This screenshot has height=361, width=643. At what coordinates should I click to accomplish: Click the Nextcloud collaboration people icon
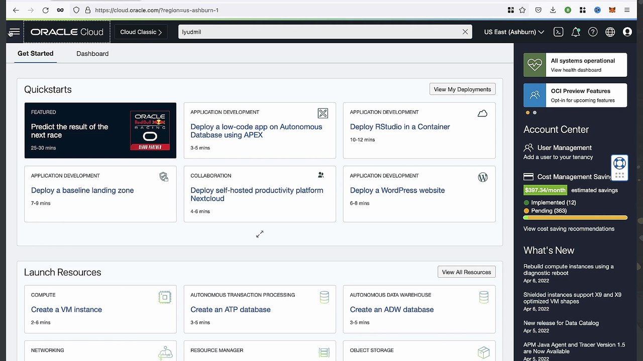click(321, 175)
